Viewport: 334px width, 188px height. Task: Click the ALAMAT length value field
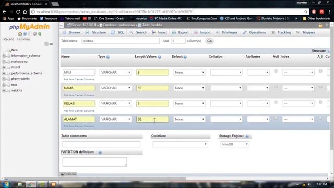click(x=152, y=120)
